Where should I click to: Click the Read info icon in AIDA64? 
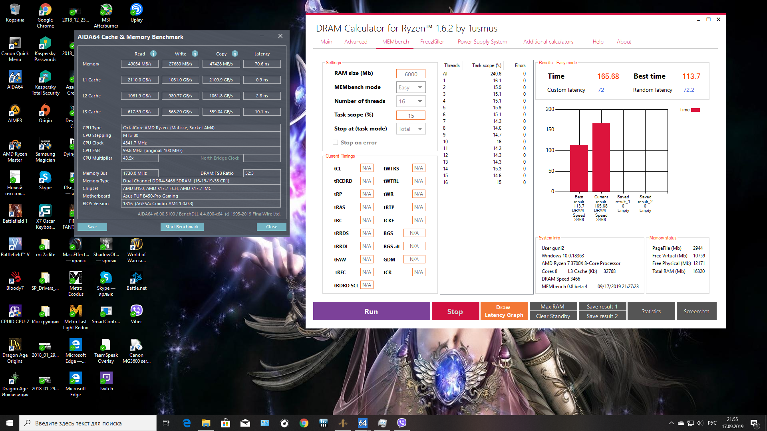point(153,53)
